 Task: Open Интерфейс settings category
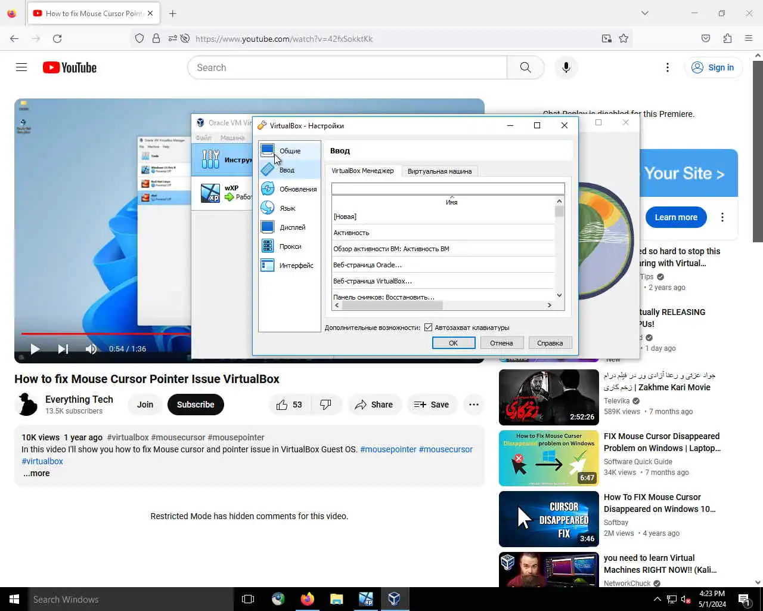tap(290, 266)
